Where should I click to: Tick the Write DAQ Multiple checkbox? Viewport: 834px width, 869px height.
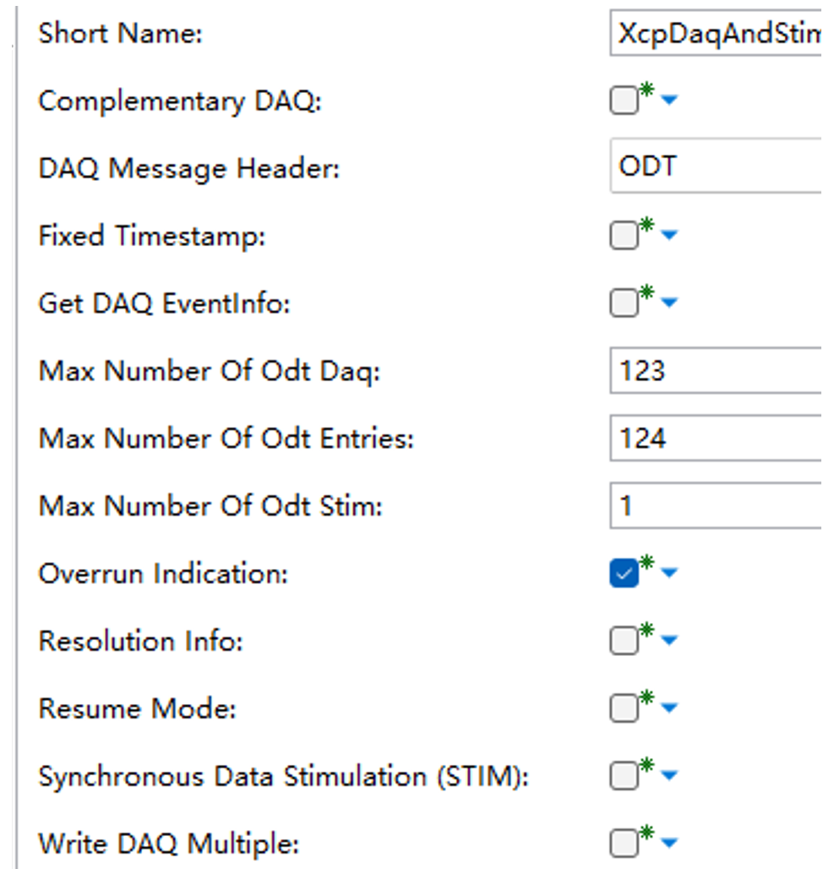[x=624, y=843]
